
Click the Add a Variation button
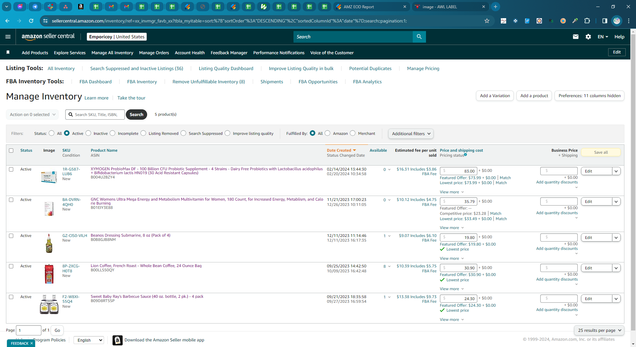[x=495, y=96]
